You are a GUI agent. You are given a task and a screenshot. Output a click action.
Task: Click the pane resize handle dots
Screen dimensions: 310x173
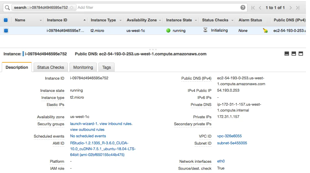153,49
